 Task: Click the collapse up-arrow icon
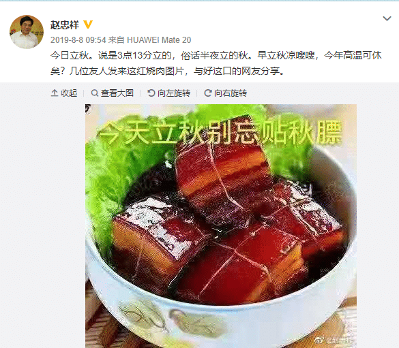click(55, 93)
